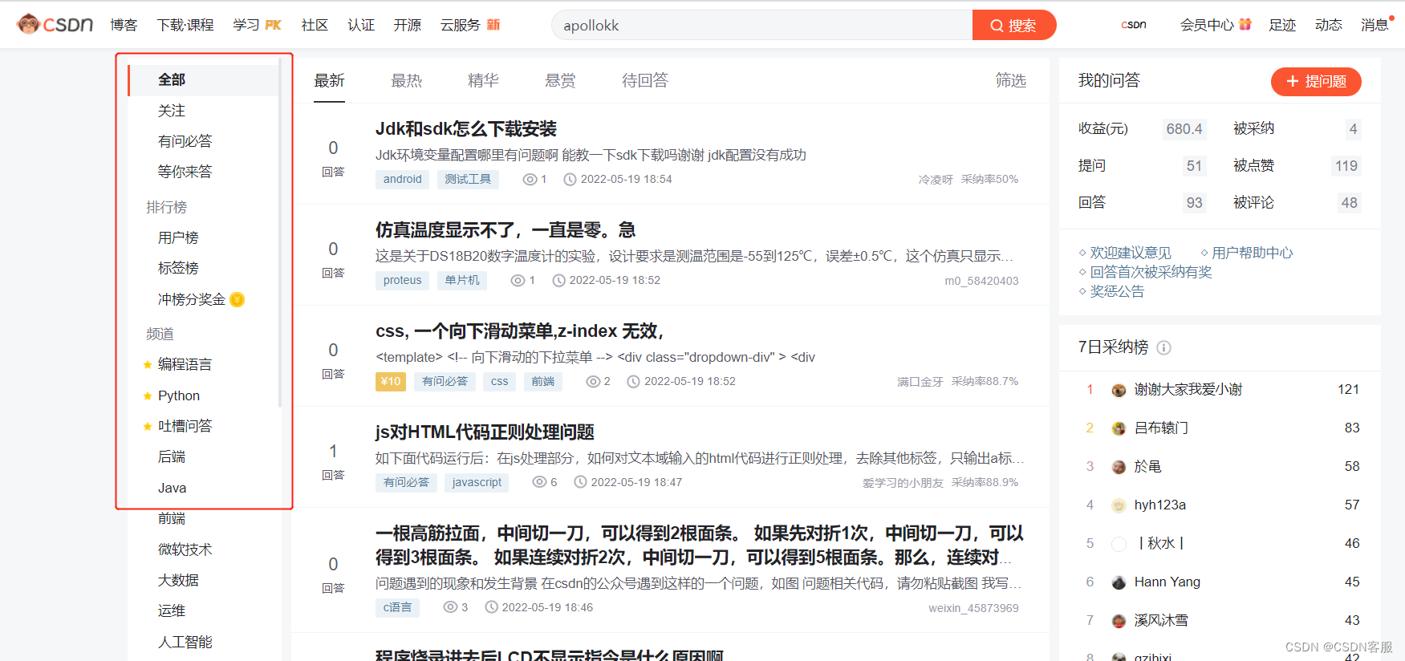The width and height of the screenshot is (1405, 661).
Task: Select the 运维 channel
Action: pos(172,610)
